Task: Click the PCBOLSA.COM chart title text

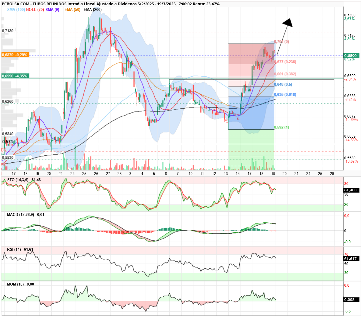Action: pos(15,4)
